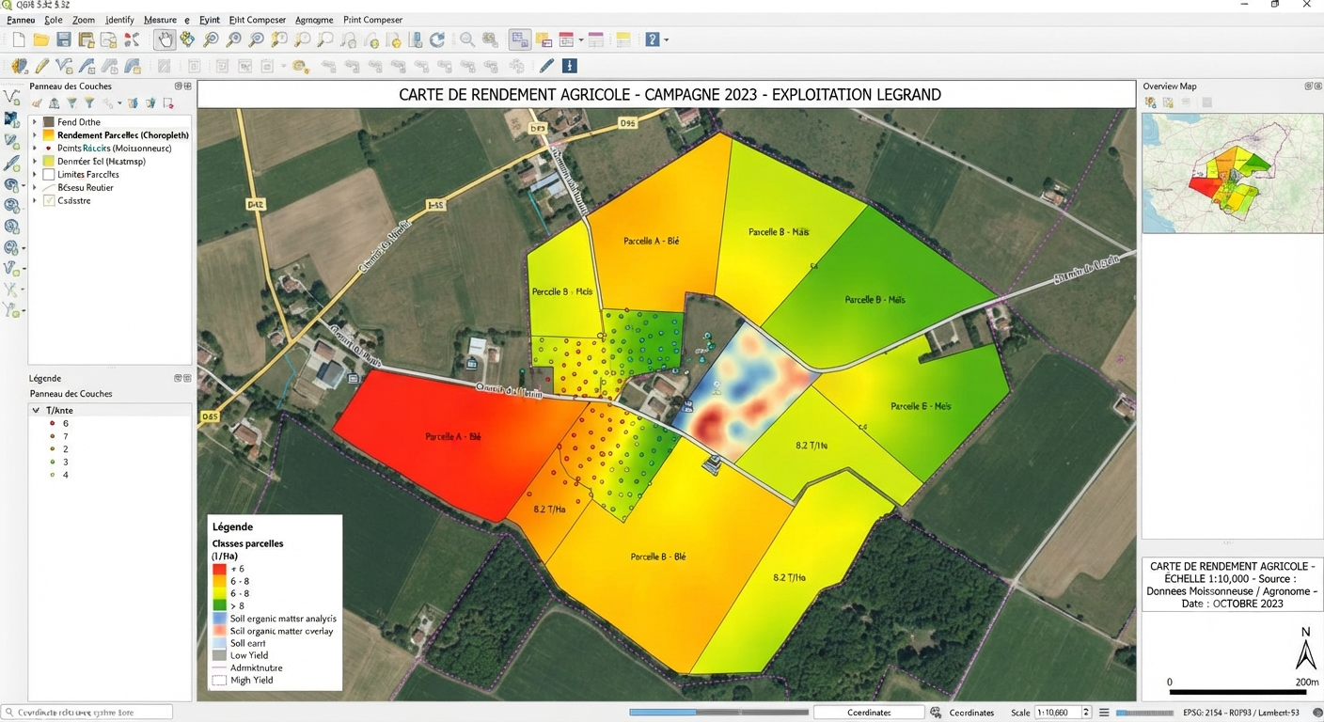Expand the Points Récoltes layer node
1324x722 pixels.
coord(35,149)
